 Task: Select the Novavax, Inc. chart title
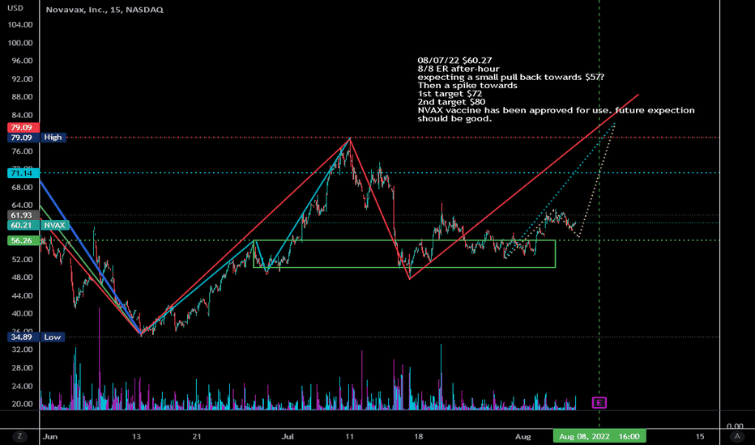pyautogui.click(x=105, y=10)
